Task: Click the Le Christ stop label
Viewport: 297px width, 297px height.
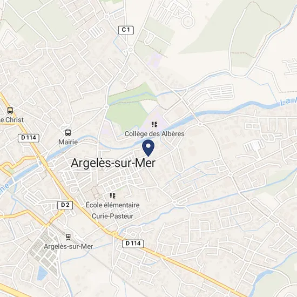Action: tap(12, 120)
